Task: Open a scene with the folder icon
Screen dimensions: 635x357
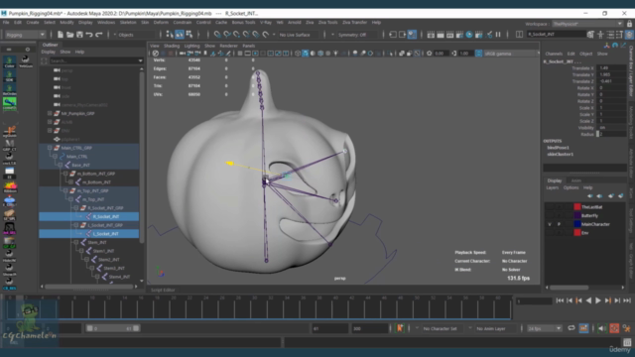Action: (x=69, y=35)
